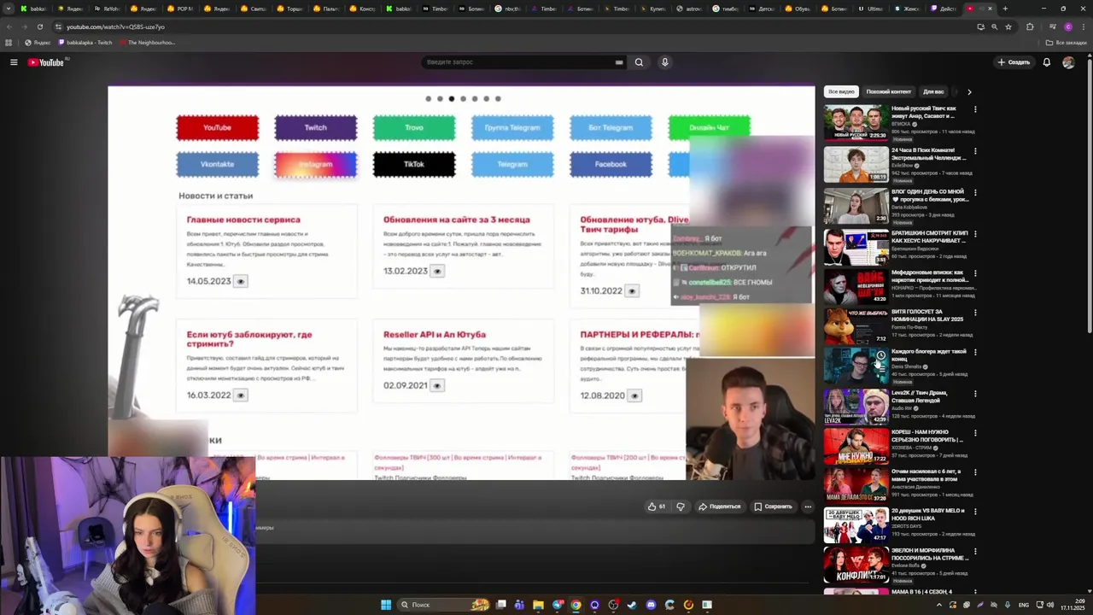Viewport: 1093px width, 615px height.
Task: View site information icon in the address bar
Action: [58, 26]
